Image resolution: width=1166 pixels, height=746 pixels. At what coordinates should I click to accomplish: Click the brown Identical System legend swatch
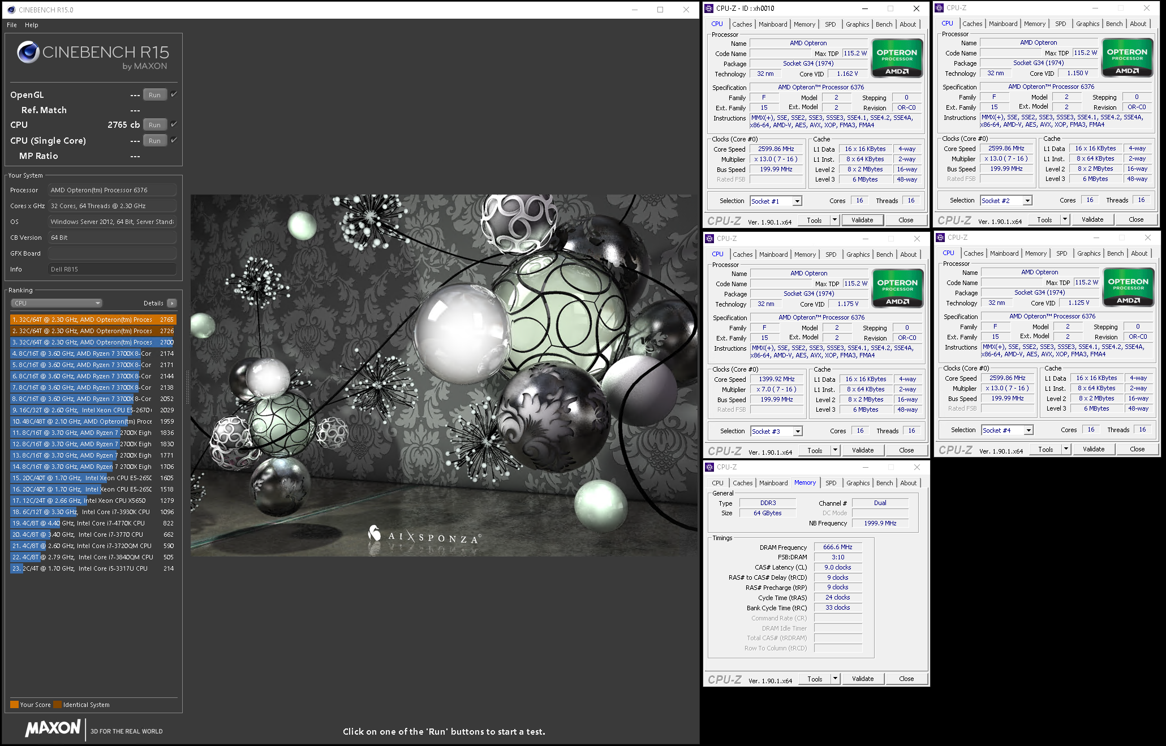tap(58, 705)
